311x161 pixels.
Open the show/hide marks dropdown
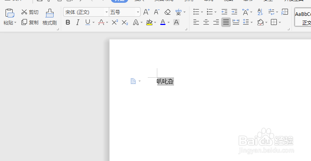click(277, 12)
